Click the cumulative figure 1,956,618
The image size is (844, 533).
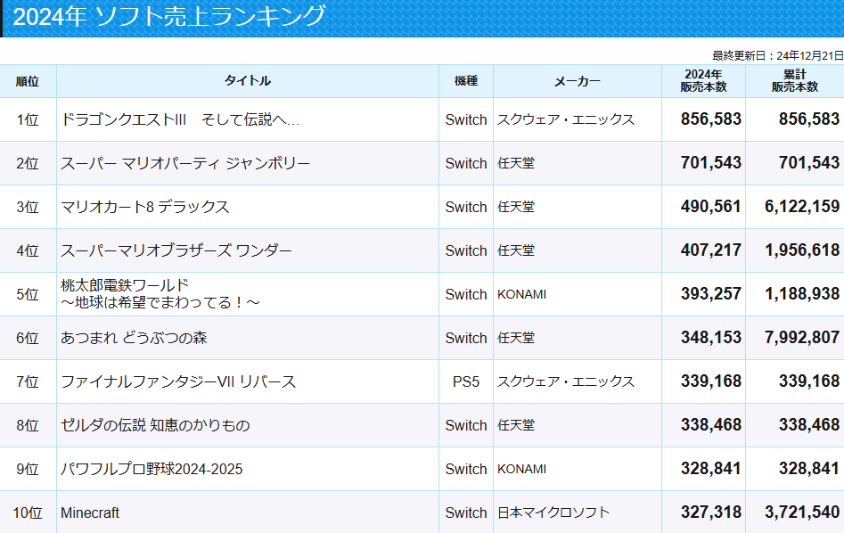tap(802, 250)
